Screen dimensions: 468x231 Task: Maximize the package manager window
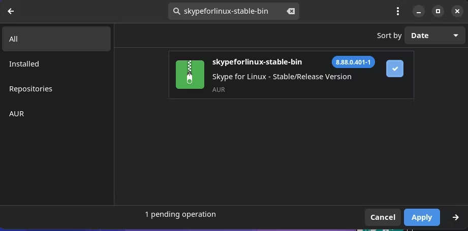438,11
